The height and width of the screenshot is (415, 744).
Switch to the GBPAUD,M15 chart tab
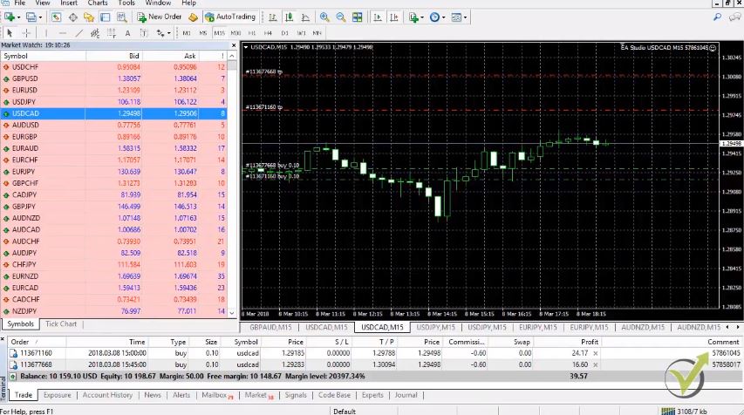click(270, 327)
